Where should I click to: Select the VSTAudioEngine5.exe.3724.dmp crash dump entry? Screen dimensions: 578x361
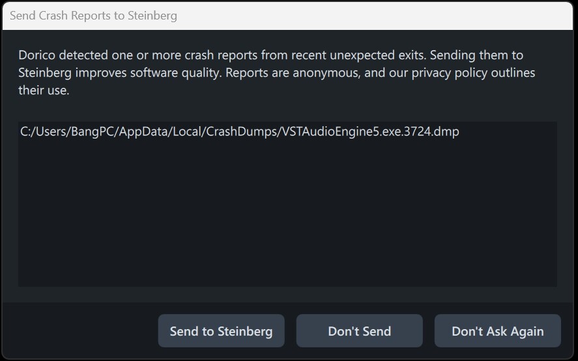click(x=240, y=132)
